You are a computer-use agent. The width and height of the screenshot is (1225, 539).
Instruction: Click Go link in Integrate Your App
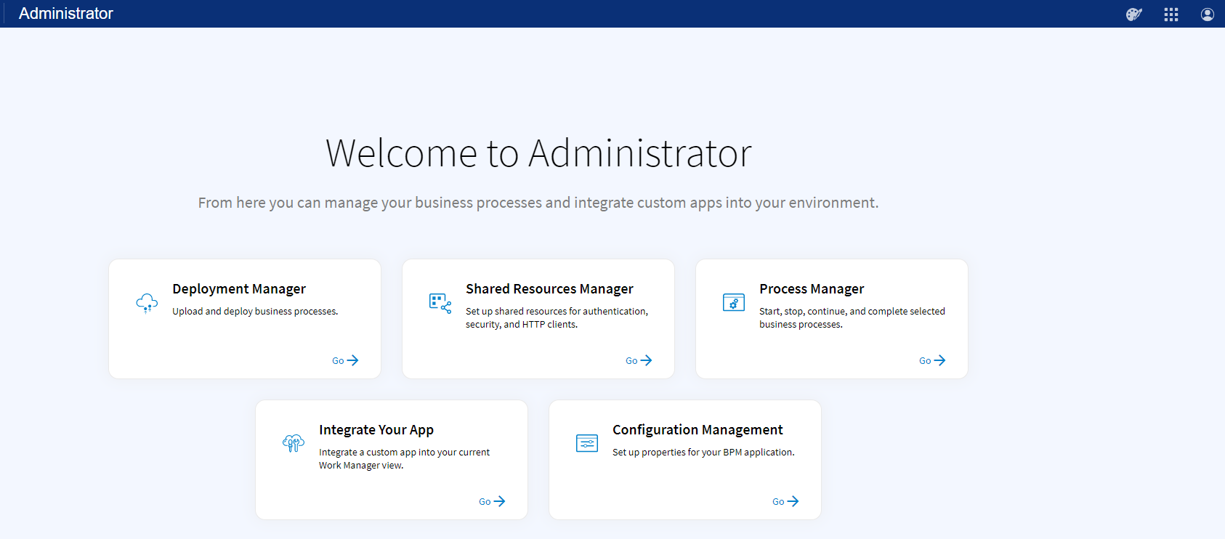pos(492,501)
